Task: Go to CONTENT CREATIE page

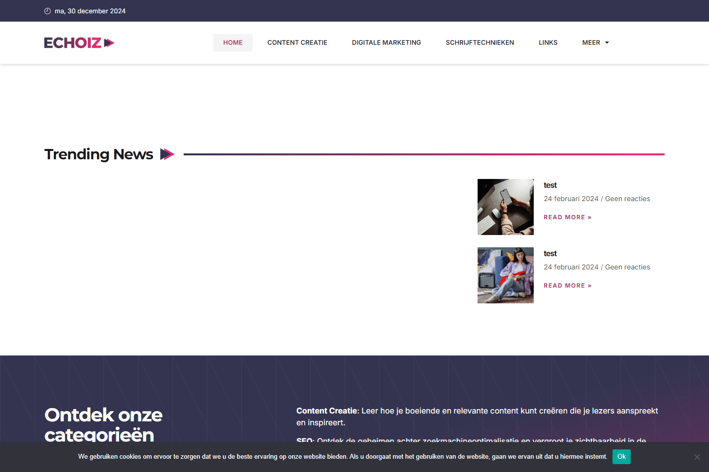Action: [x=297, y=43]
